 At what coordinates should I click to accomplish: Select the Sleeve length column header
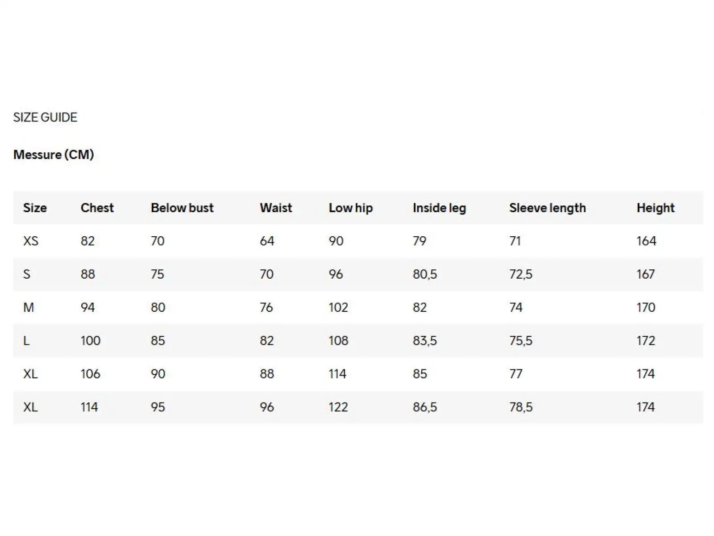pyautogui.click(x=548, y=208)
